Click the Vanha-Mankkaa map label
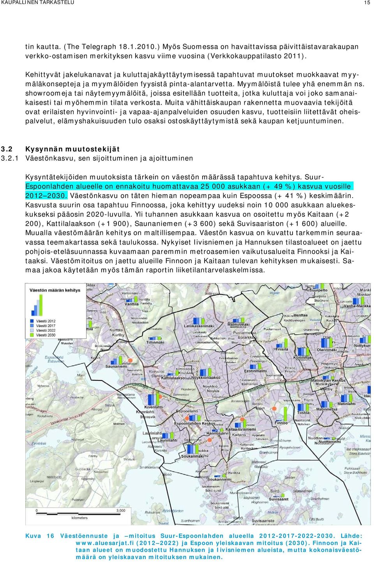This screenshot has height=563, width=374. click(x=357, y=306)
